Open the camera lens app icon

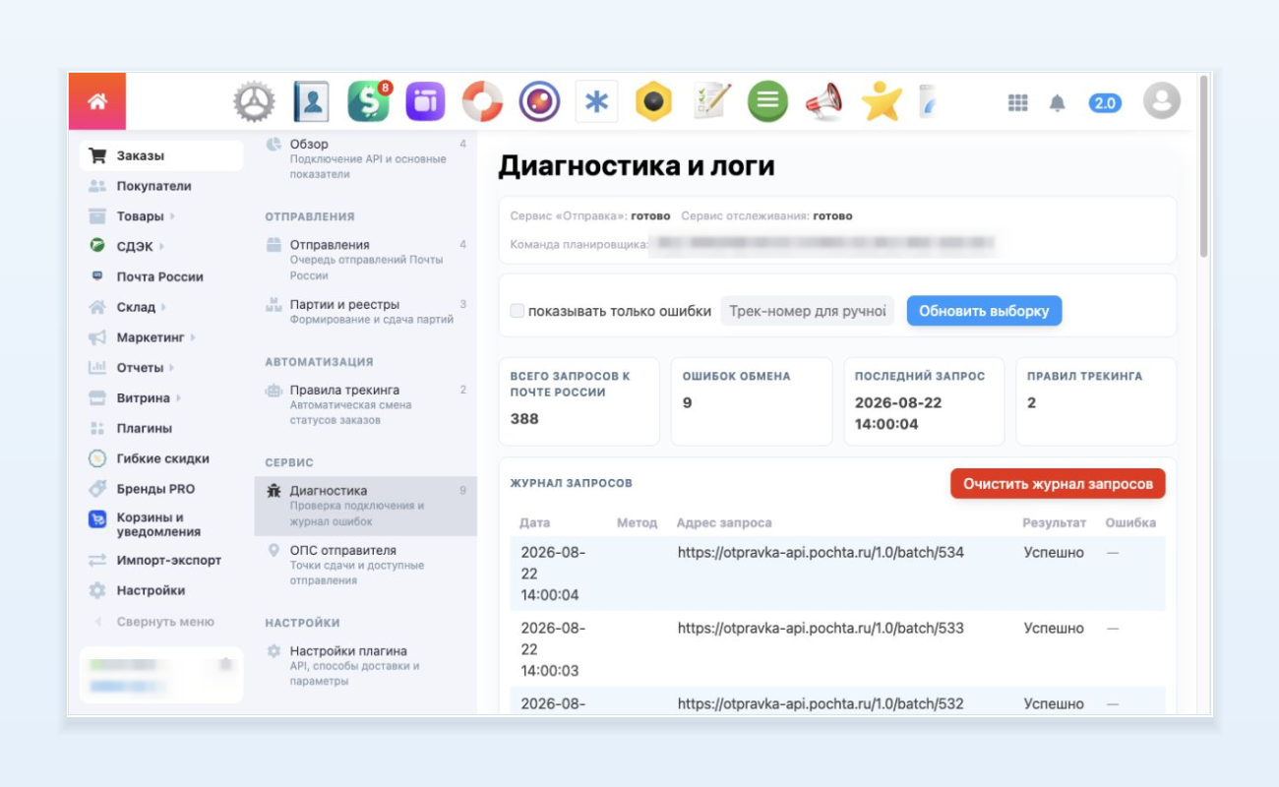click(539, 101)
